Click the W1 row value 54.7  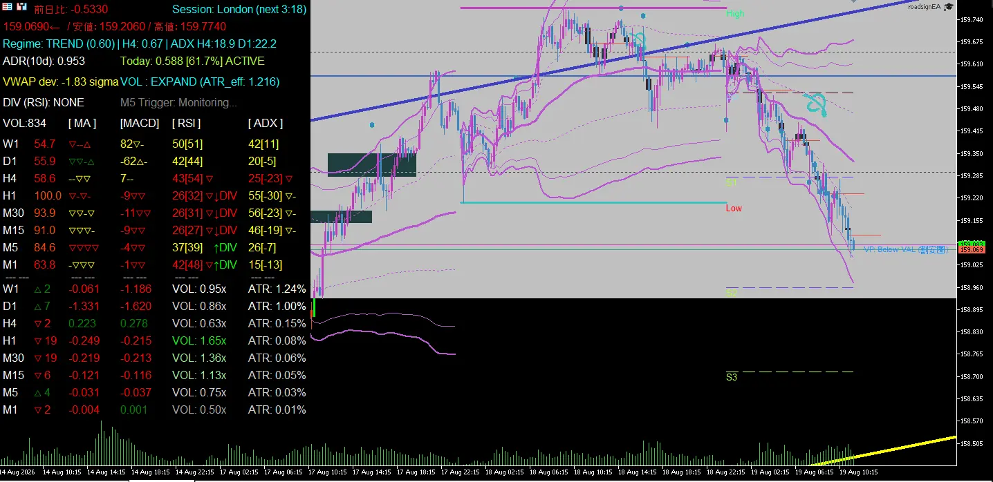(x=44, y=144)
